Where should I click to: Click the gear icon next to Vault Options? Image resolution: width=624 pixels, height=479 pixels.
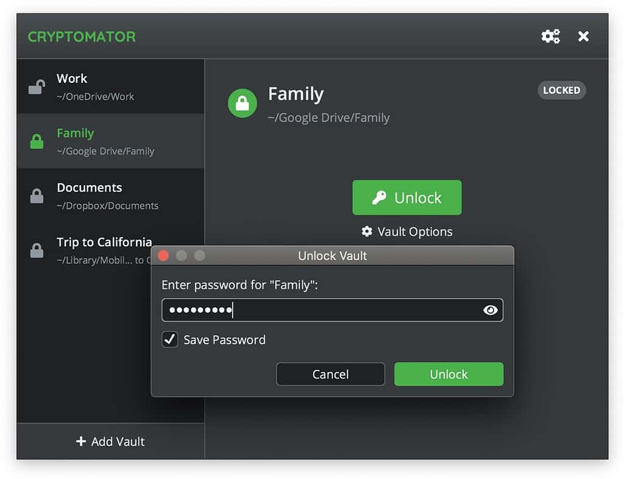(366, 232)
